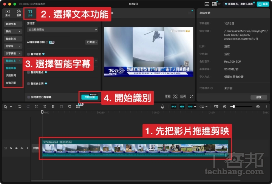Click the timeline display settings icon

[x=216, y=107]
